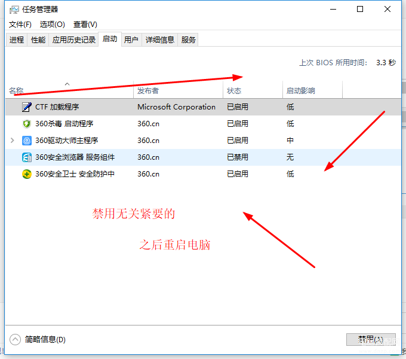Switch to the 用户 tab
This screenshot has height=359, width=406.
point(131,39)
